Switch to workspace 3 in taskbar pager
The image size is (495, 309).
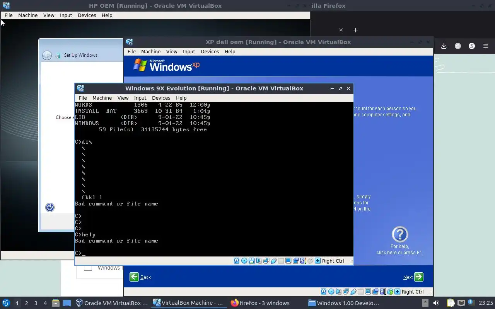pyautogui.click(x=36, y=303)
